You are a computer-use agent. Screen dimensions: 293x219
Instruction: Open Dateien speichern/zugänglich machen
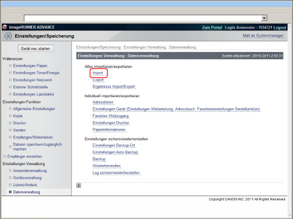tap(38, 146)
